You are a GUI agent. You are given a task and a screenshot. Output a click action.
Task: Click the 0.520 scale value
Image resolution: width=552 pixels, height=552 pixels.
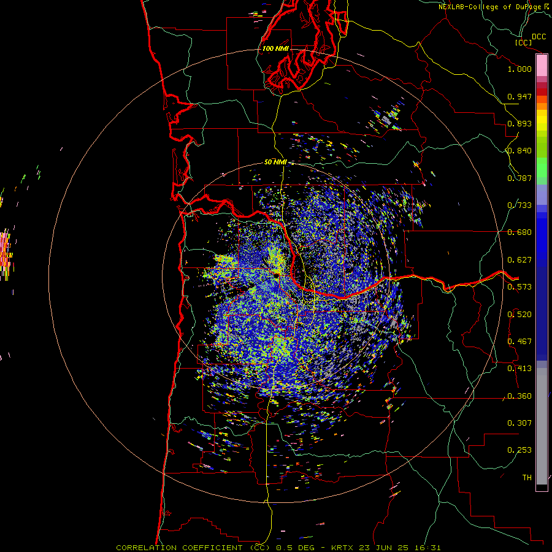pyautogui.click(x=519, y=315)
